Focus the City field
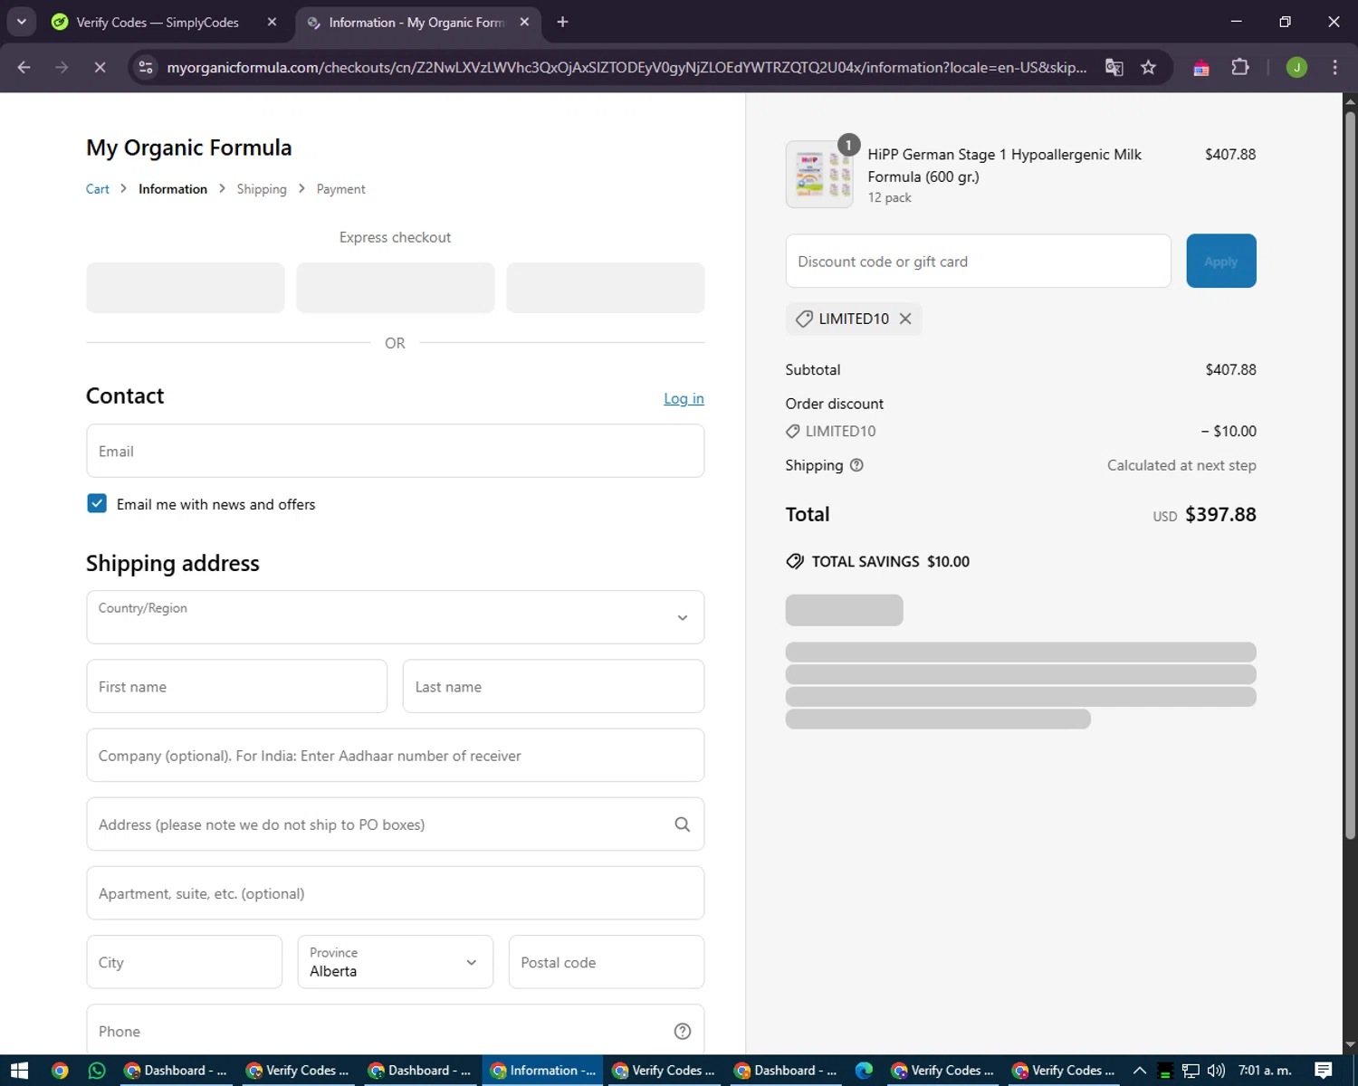The image size is (1358, 1086). click(184, 962)
